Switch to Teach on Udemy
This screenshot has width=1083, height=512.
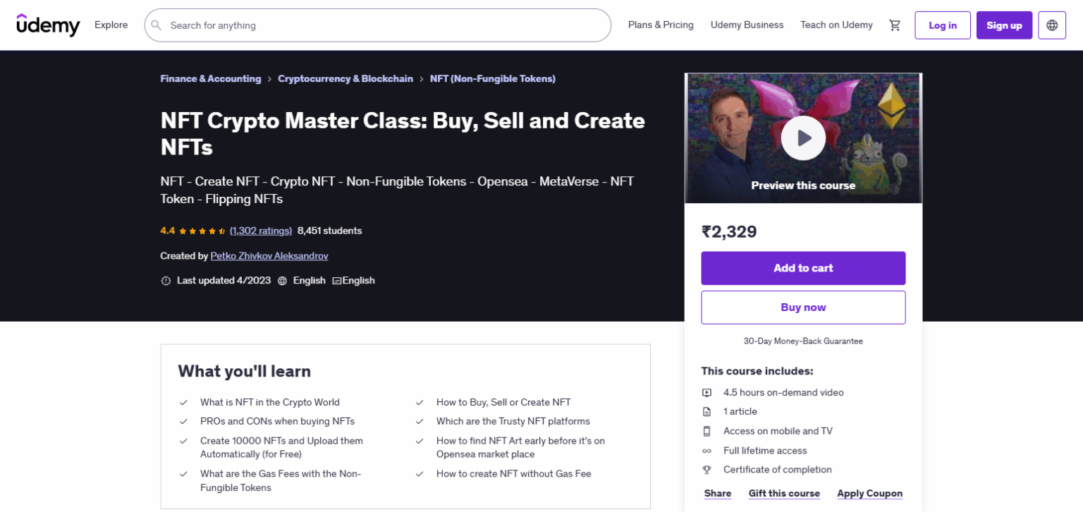pos(836,25)
